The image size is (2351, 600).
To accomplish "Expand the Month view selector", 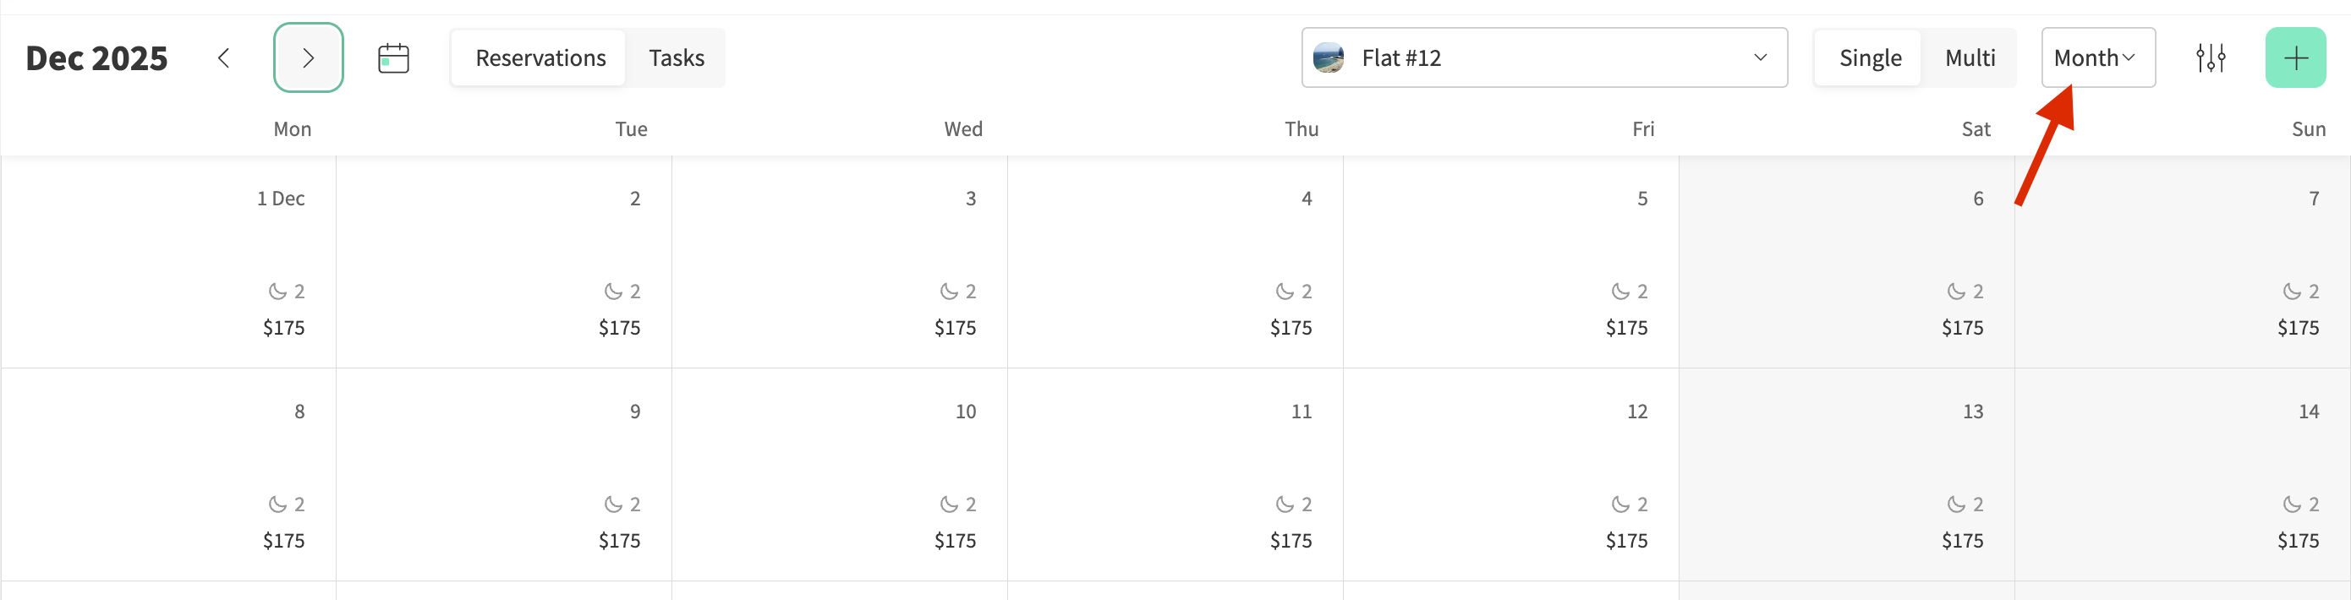I will point(2097,58).
